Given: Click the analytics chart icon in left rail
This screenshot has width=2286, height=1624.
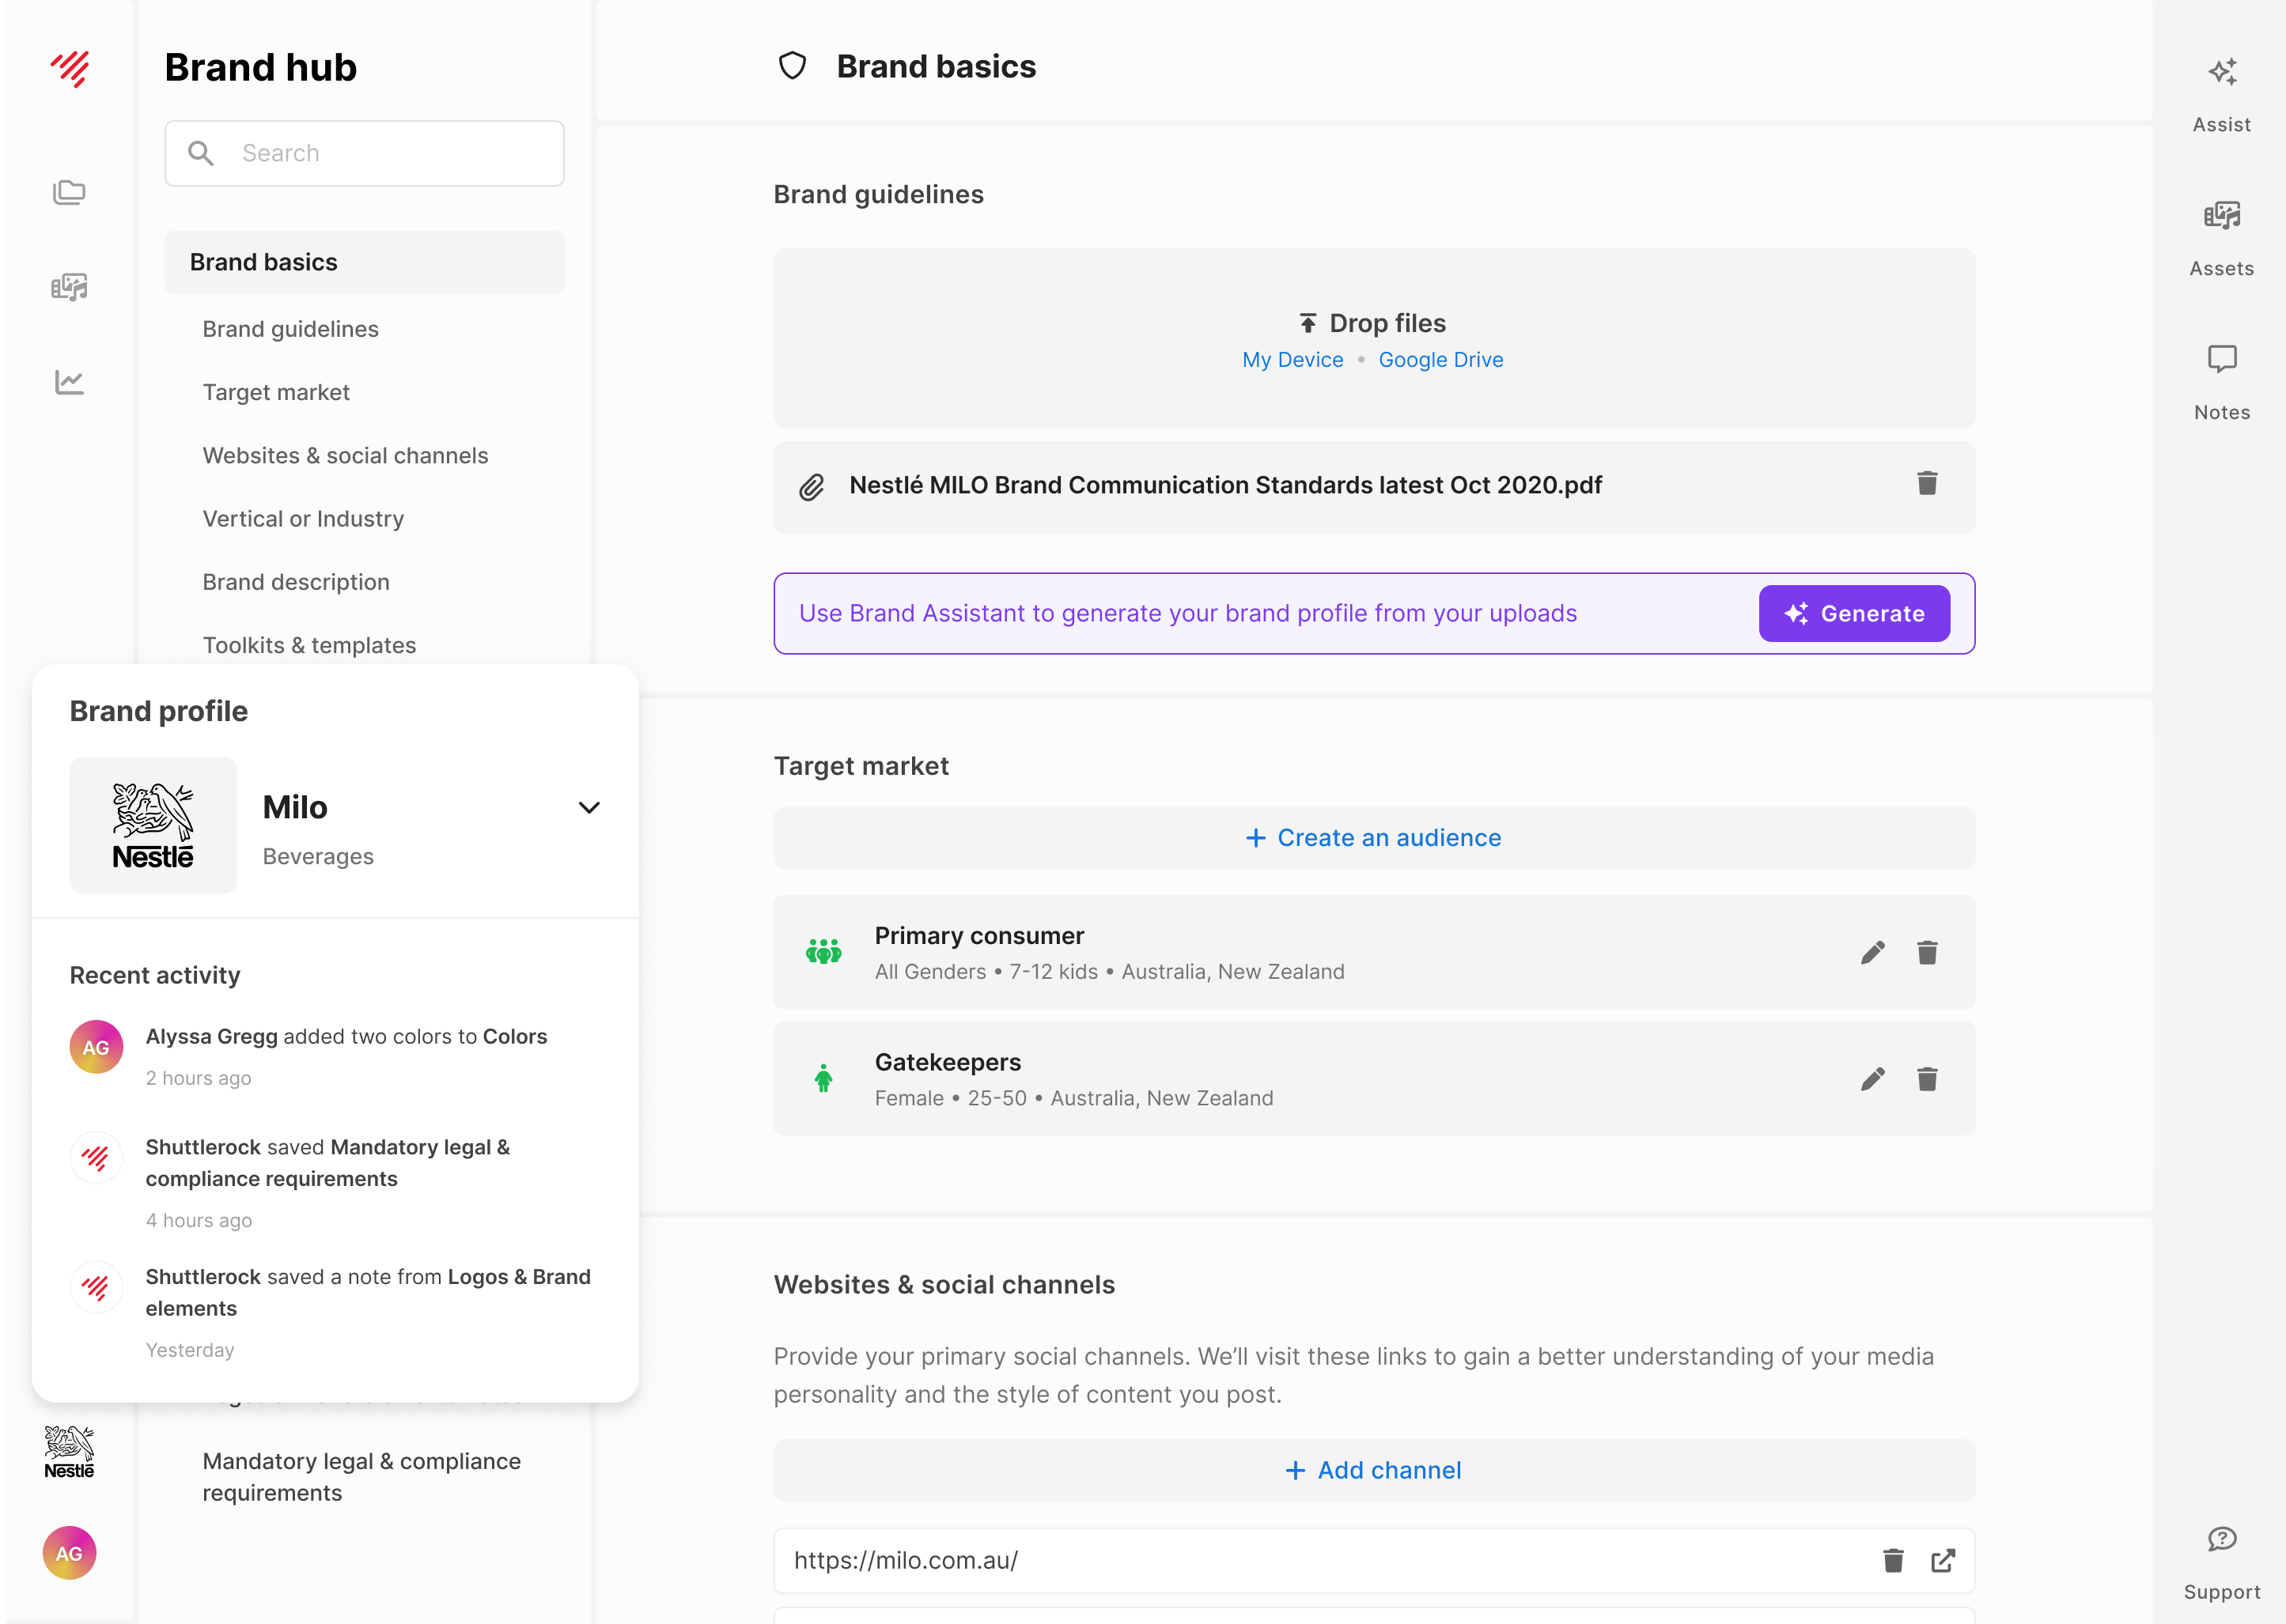Looking at the screenshot, I should [69, 382].
